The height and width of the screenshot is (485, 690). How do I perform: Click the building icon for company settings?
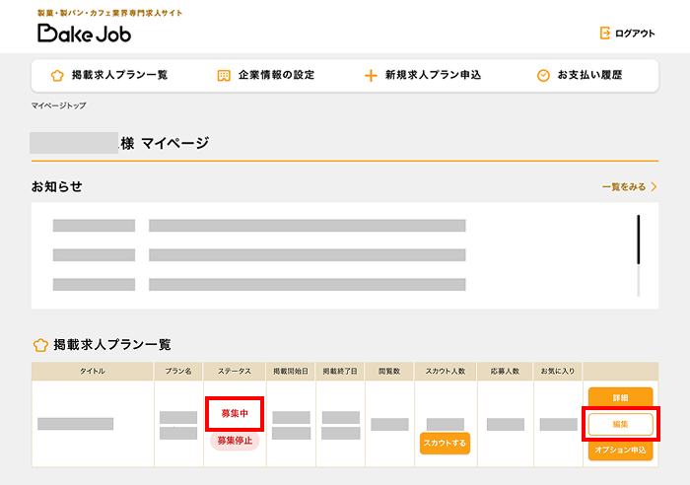click(x=224, y=75)
